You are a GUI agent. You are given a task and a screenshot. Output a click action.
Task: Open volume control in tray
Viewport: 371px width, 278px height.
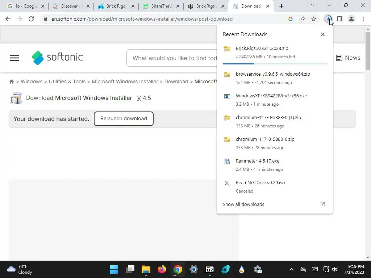click(334, 269)
